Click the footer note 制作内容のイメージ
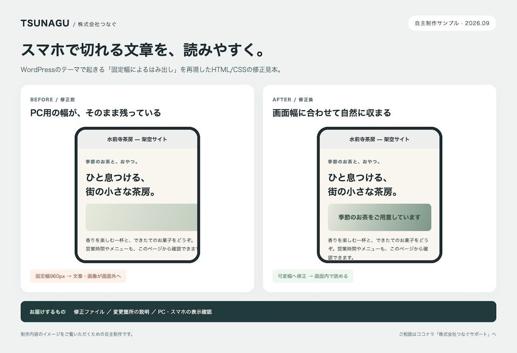Screen dimensions: 517x353 point(78,334)
